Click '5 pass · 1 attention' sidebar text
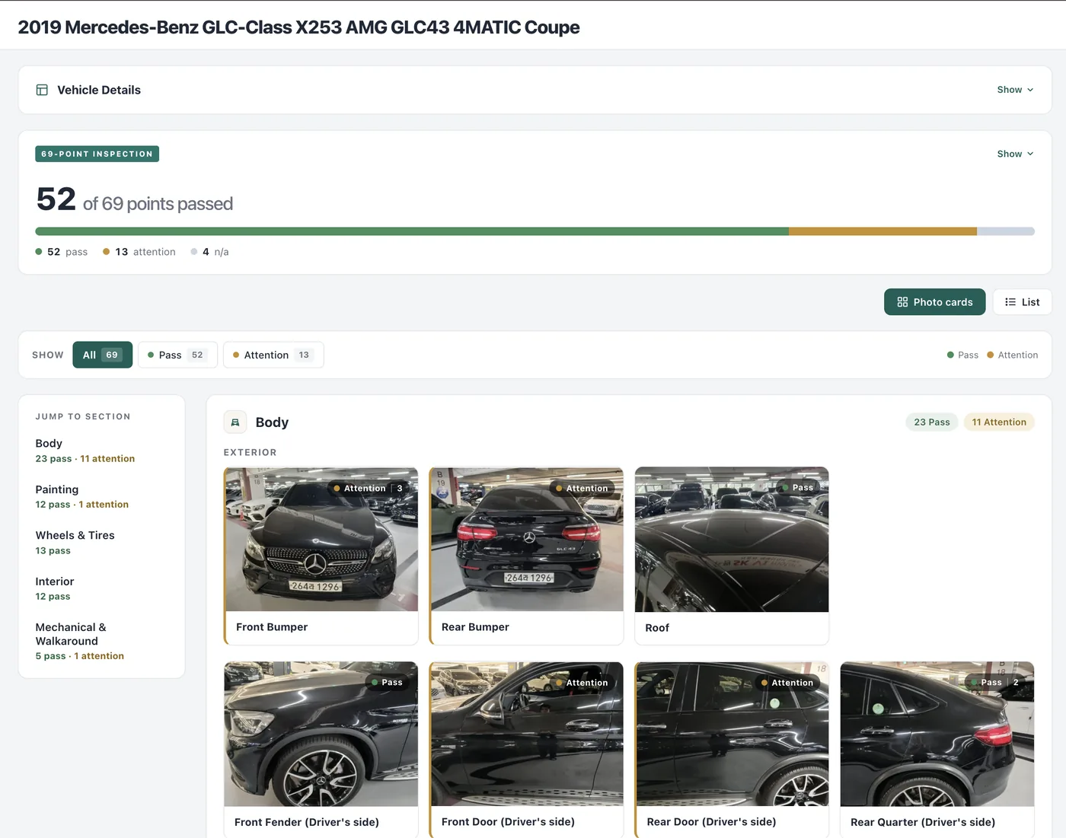 [x=80, y=656]
